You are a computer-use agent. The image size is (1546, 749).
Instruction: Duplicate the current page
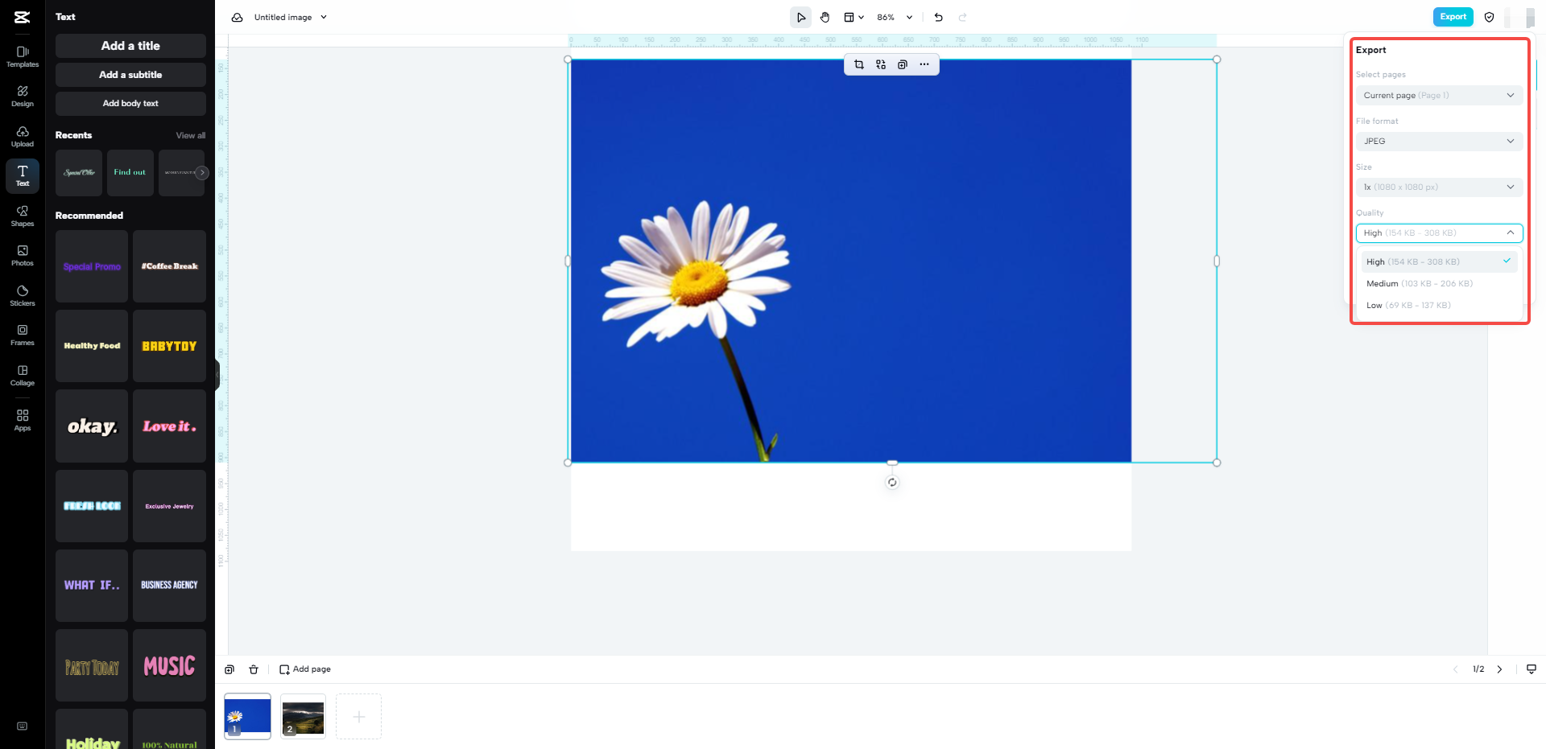pos(229,669)
